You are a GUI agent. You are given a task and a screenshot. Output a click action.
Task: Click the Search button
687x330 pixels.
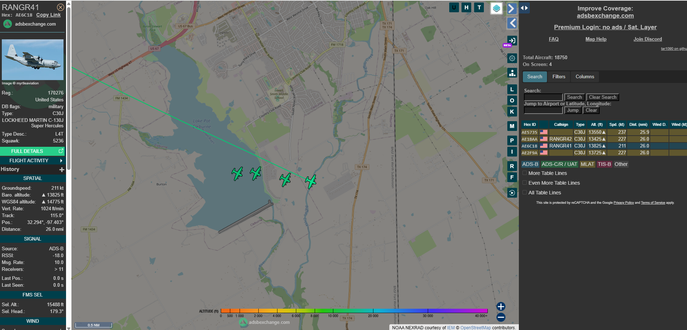click(x=574, y=97)
